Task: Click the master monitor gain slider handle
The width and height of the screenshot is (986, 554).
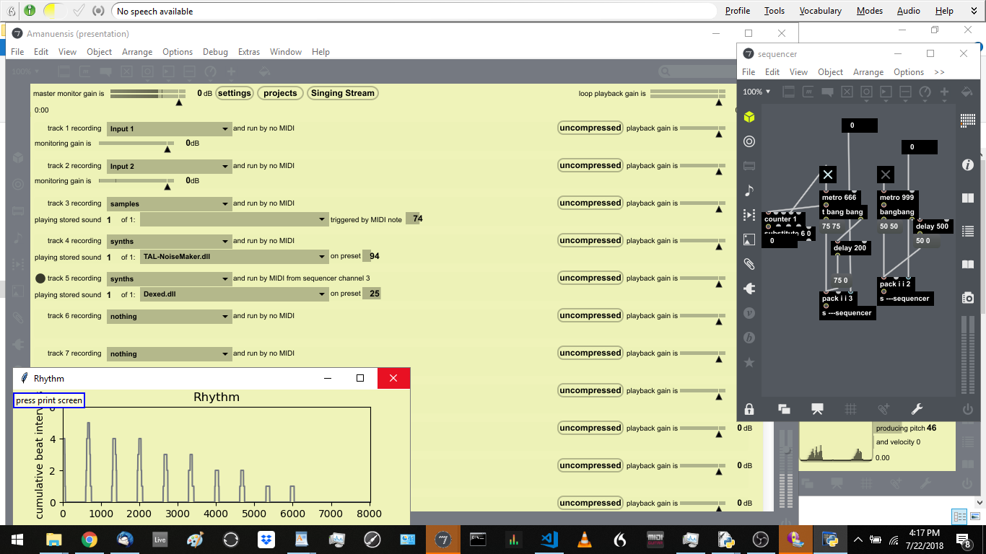Action: [179, 103]
